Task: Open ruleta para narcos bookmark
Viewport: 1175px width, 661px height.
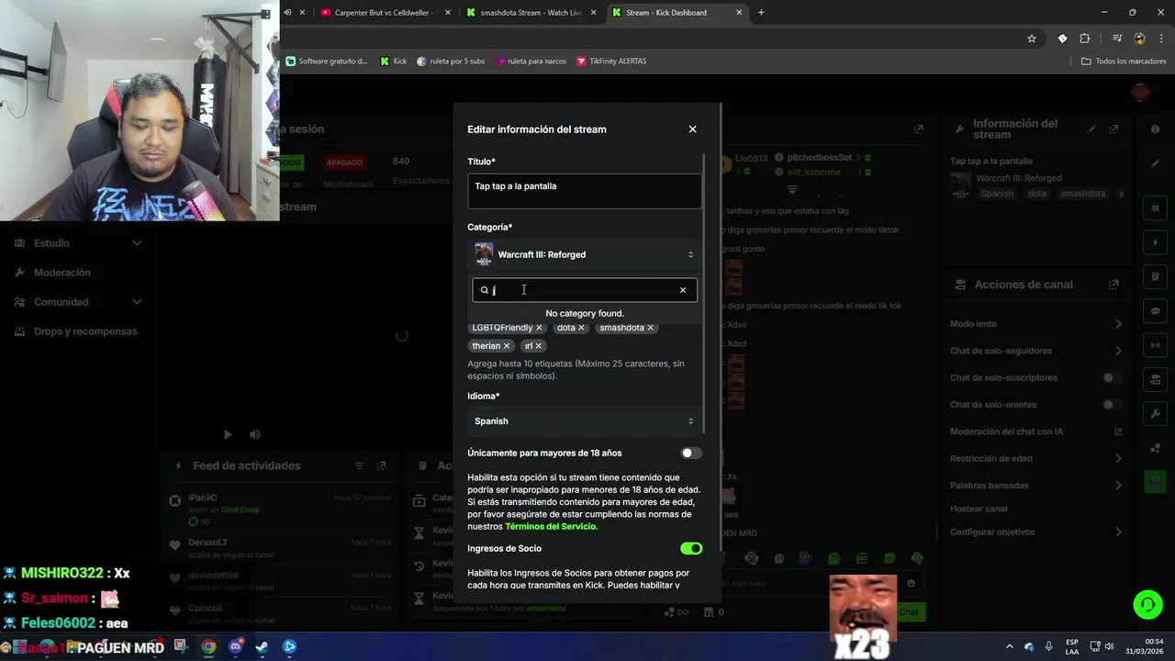Action: coord(531,62)
